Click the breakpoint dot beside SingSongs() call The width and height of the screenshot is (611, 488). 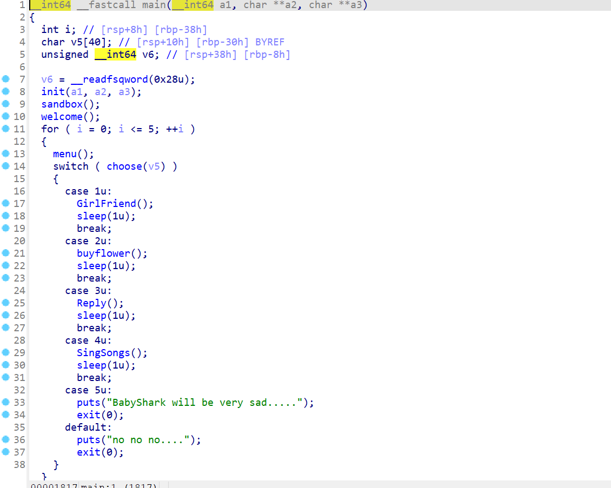pyautogui.click(x=6, y=352)
